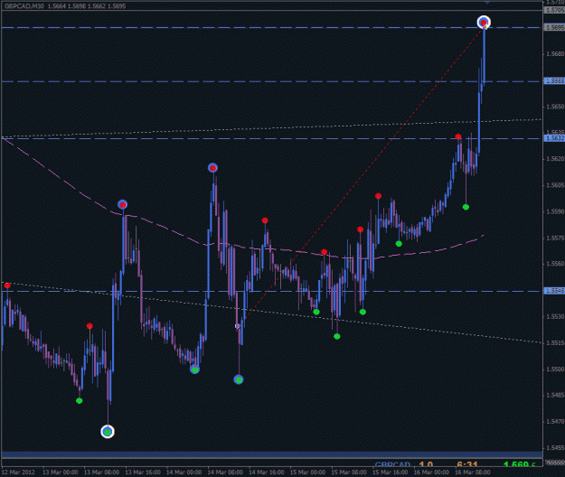
Task: Select white-ringed green marker at the lowest low
Action: pos(108,432)
